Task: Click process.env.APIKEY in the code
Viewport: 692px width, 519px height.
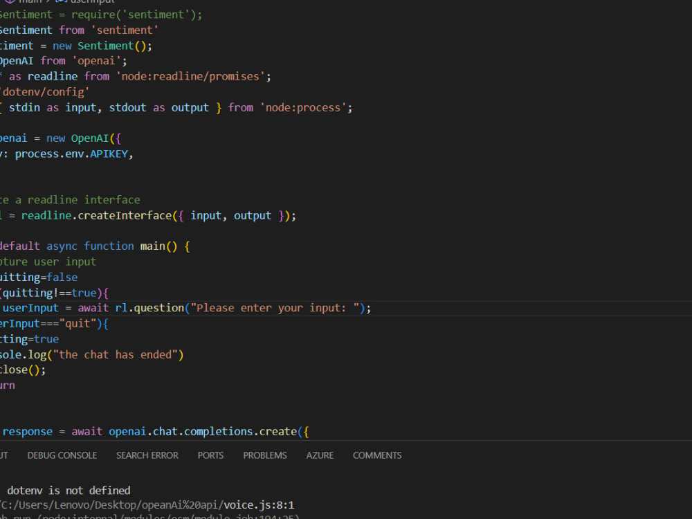Action: (71, 154)
